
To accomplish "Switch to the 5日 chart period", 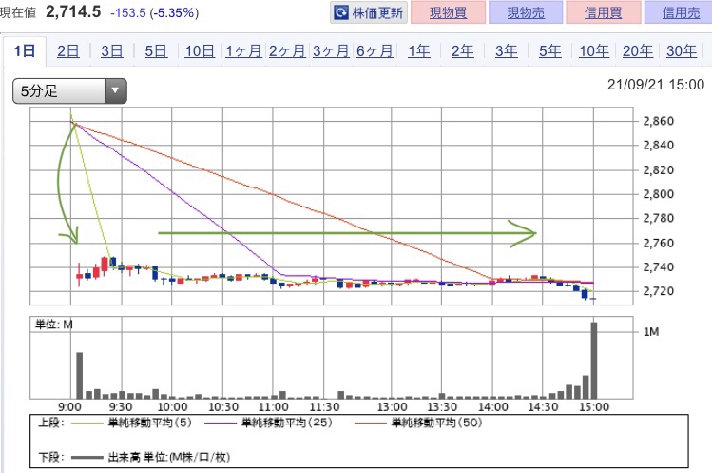I will click(x=156, y=51).
